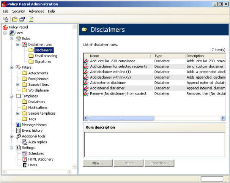Image resolution: width=230 pixels, height=183 pixels.
Task: Click the Email branding folder icon
Action: [x=31, y=56]
